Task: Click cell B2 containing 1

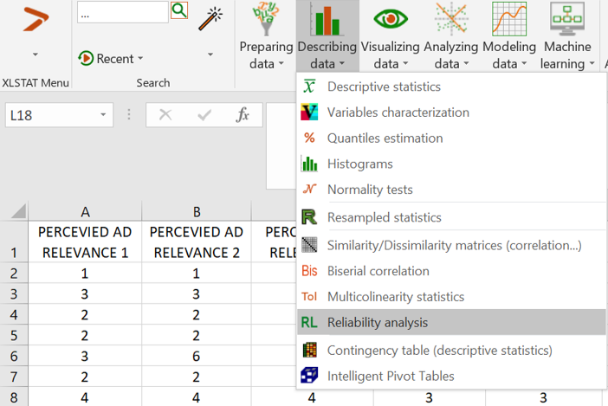Action: pos(197,274)
